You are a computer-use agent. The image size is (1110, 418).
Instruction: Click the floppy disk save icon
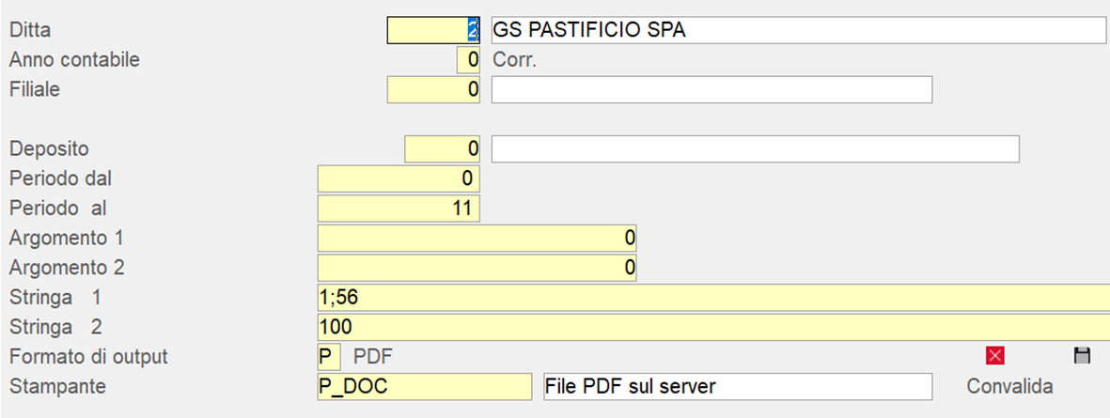[x=1081, y=355]
